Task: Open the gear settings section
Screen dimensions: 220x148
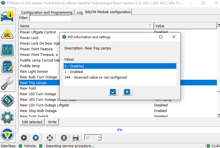Action: [7, 117]
